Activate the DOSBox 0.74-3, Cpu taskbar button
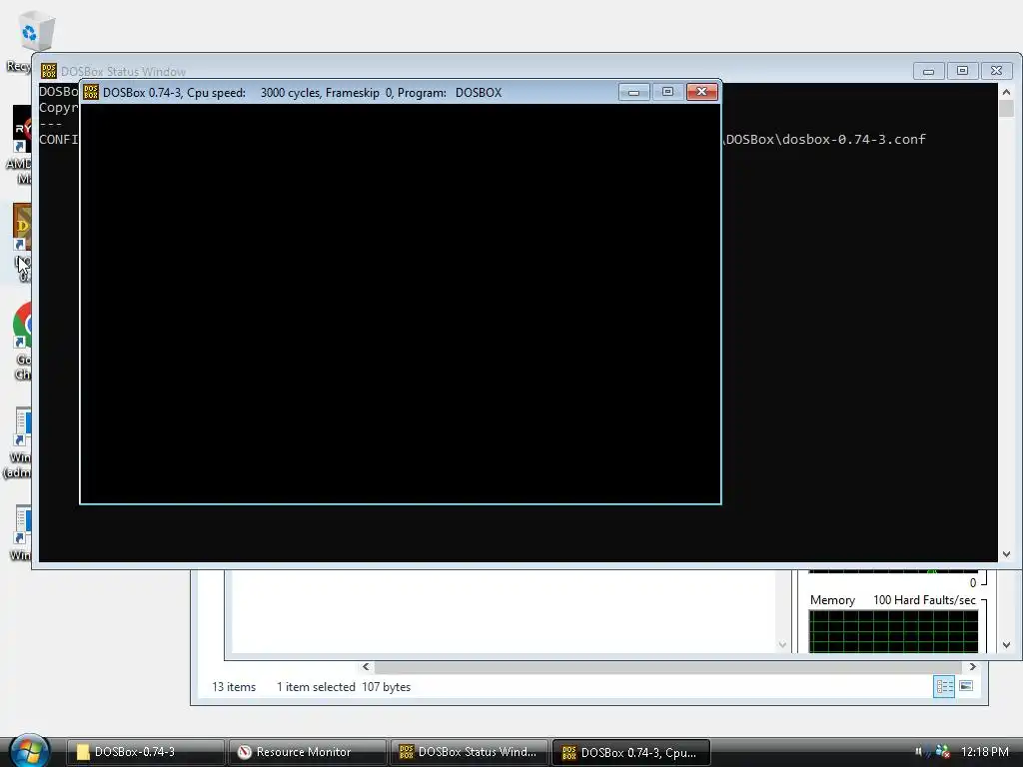 point(631,752)
